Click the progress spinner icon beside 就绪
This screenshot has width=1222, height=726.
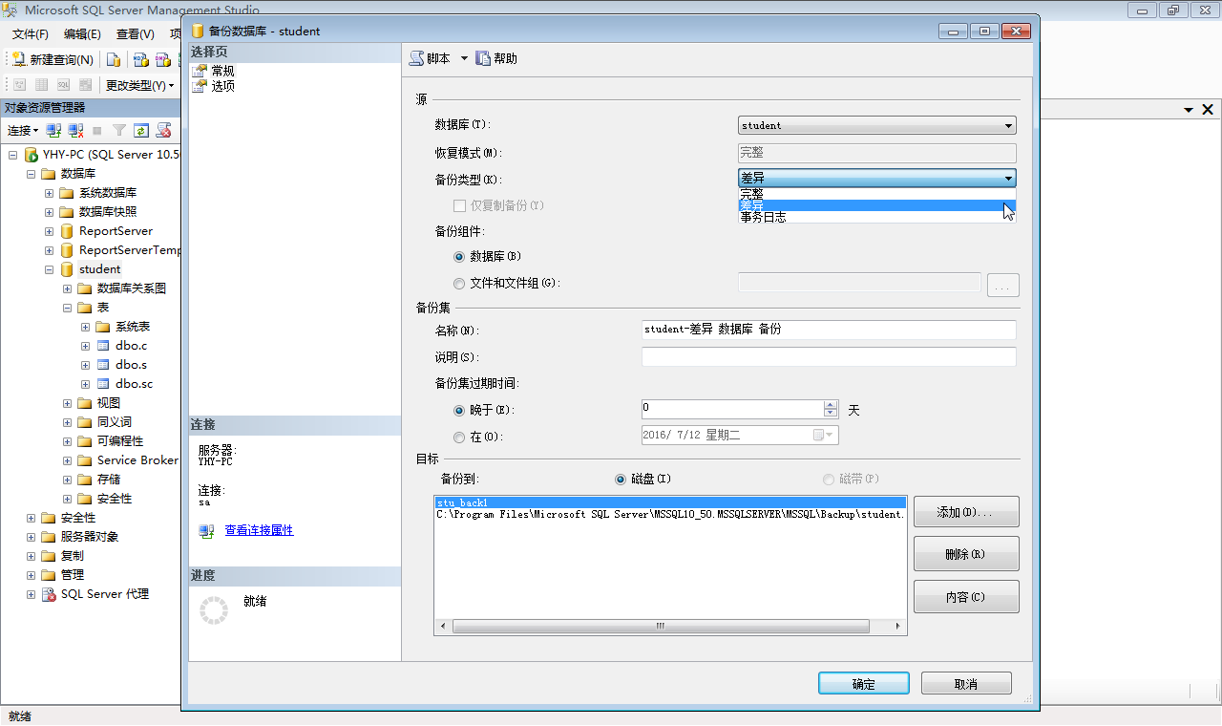coord(214,610)
